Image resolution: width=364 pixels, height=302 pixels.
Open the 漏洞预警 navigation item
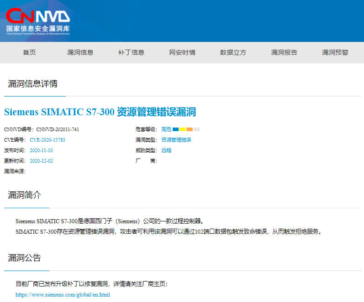coord(335,52)
